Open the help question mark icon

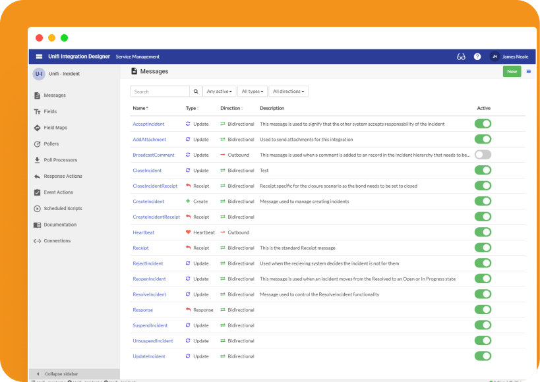(x=477, y=57)
